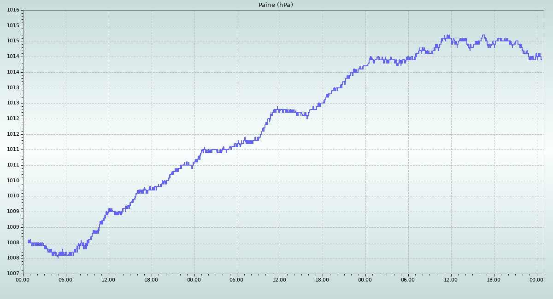The width and height of the screenshot is (553, 299).
Task: Select the first 12:00 x-axis label
Action: click(x=109, y=279)
